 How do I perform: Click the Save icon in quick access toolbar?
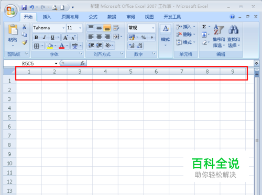(24, 7)
